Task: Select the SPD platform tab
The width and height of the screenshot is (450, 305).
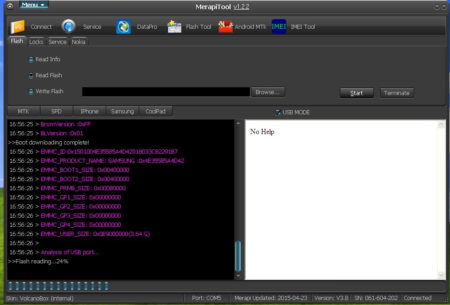Action: [56, 111]
